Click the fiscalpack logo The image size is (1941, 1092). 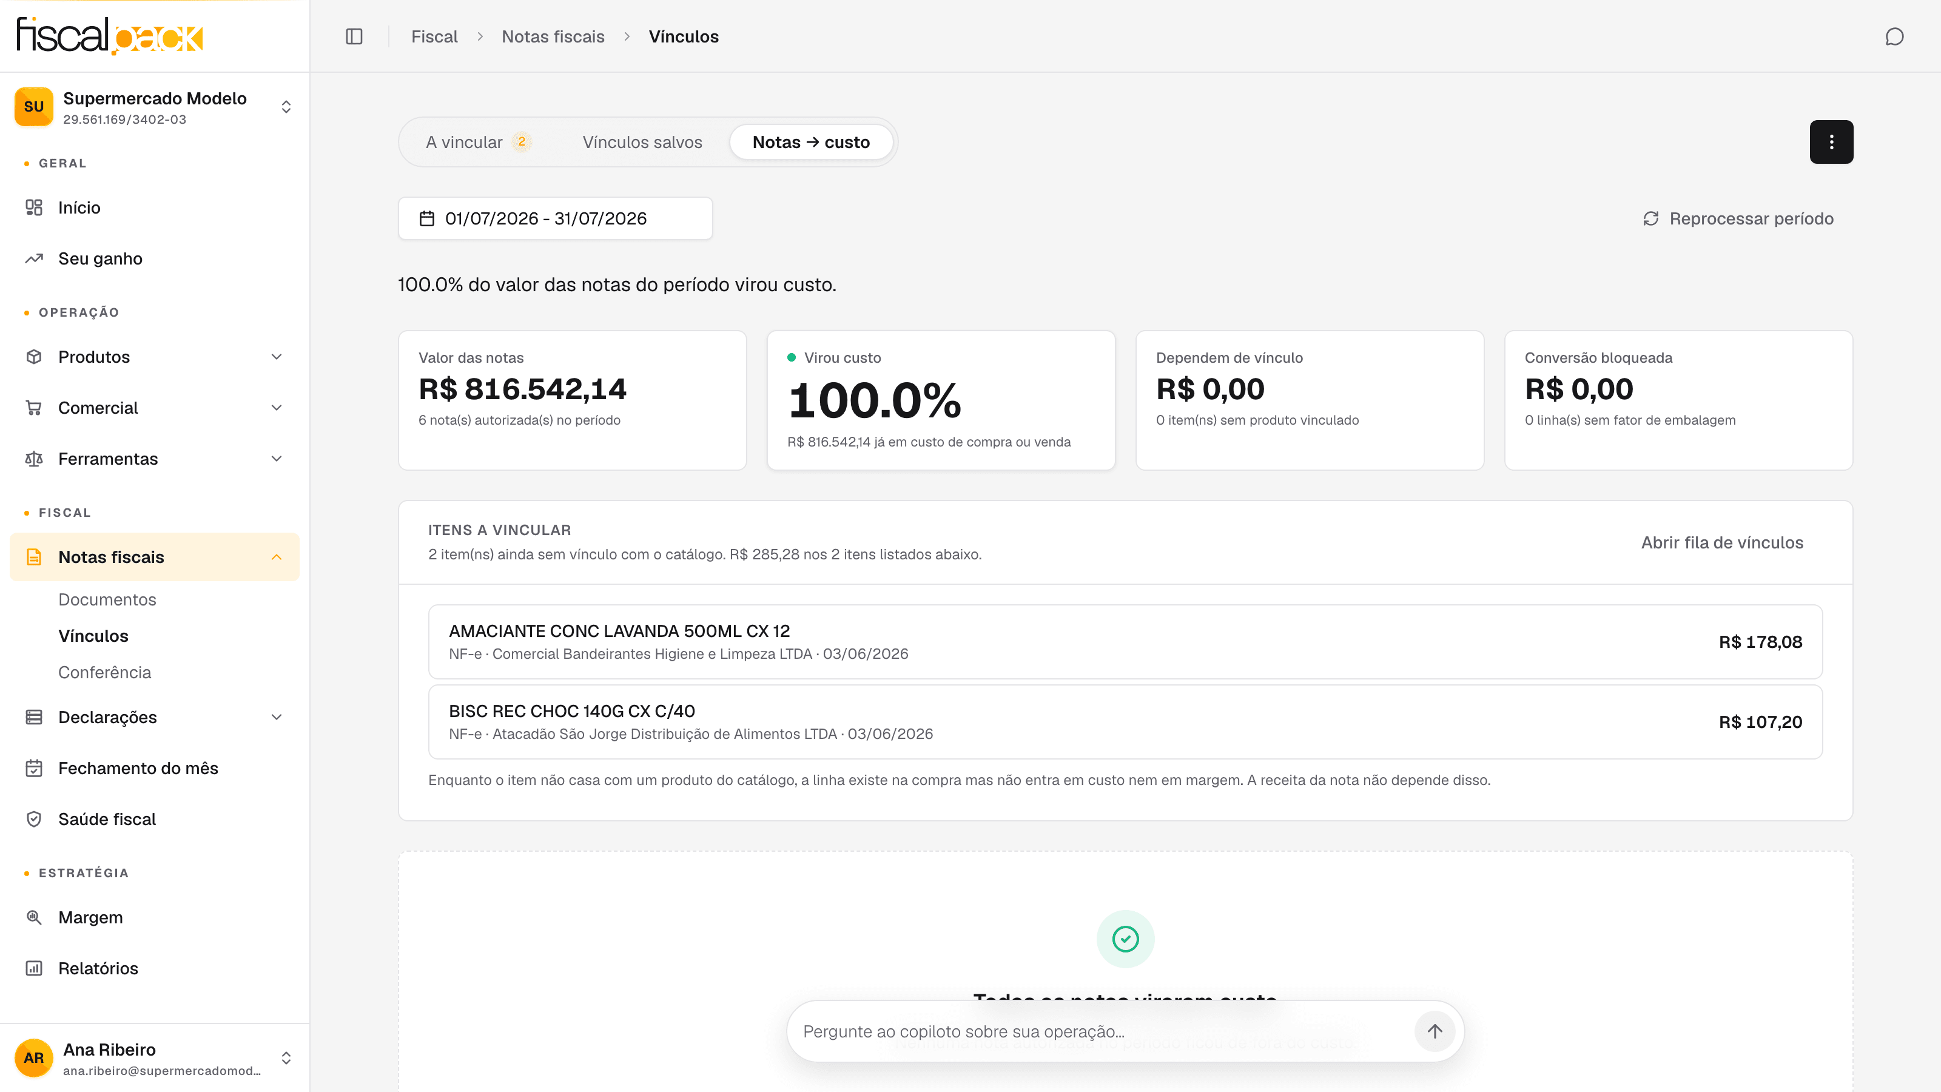click(x=110, y=35)
